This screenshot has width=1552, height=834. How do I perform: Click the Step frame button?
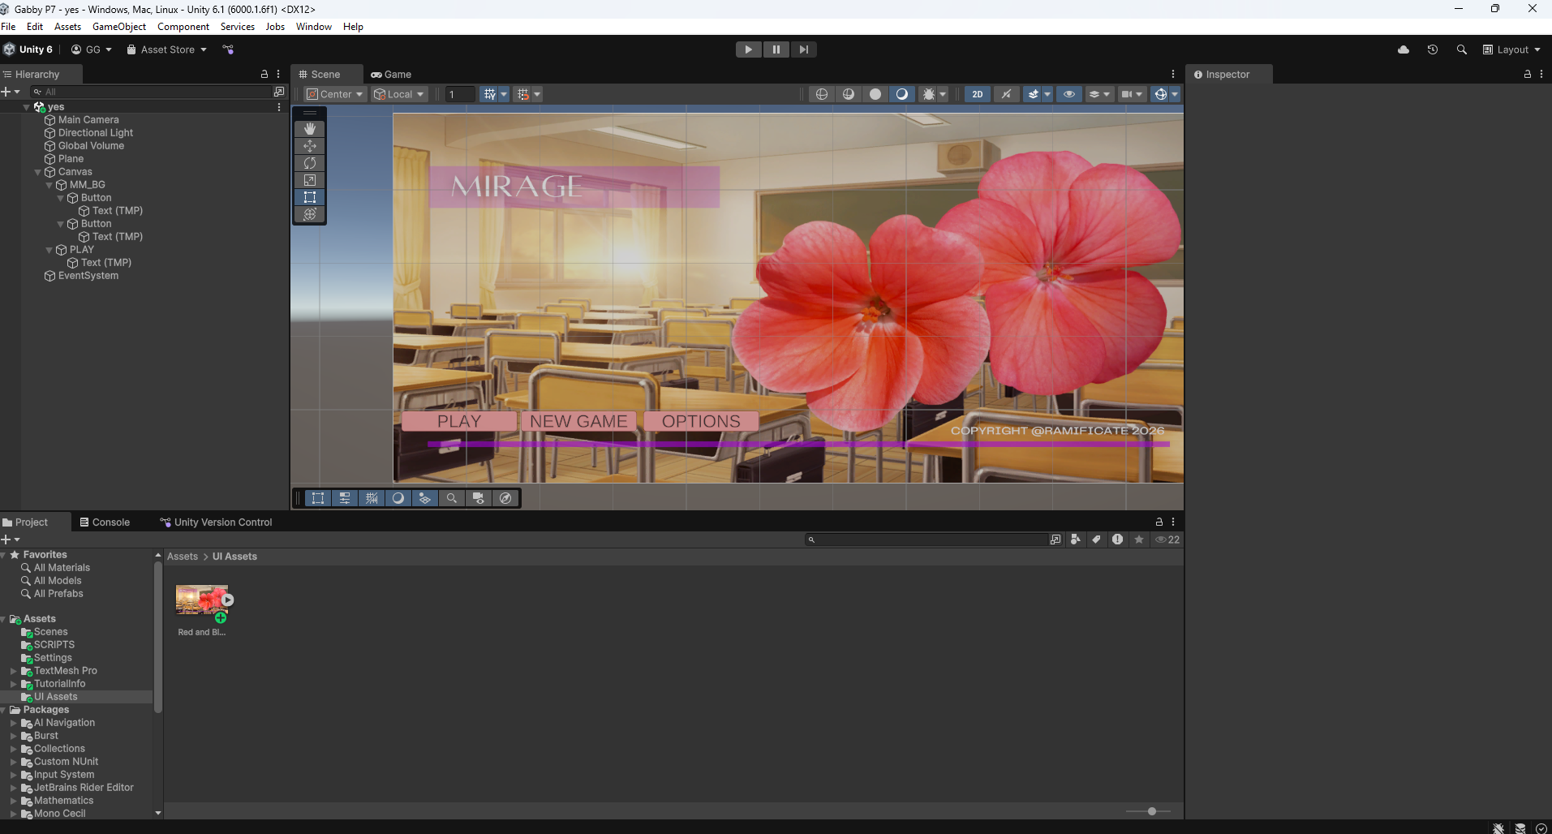point(804,49)
